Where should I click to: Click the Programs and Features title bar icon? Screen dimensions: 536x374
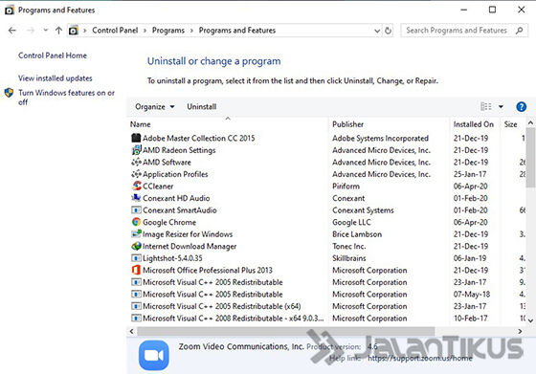(10, 11)
